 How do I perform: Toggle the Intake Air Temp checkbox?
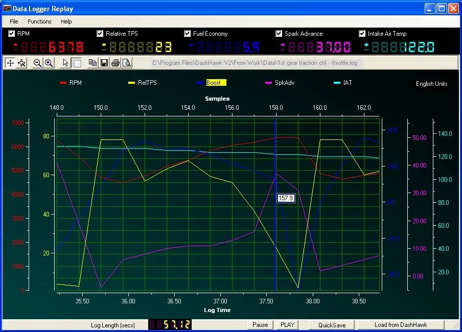362,34
